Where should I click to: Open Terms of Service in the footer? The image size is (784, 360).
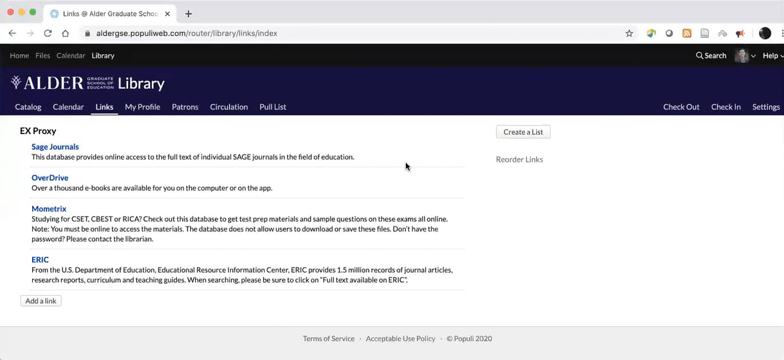[328, 339]
